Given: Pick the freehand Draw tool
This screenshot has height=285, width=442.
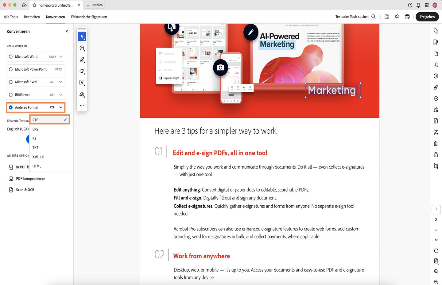Looking at the screenshot, I should click(x=82, y=71).
